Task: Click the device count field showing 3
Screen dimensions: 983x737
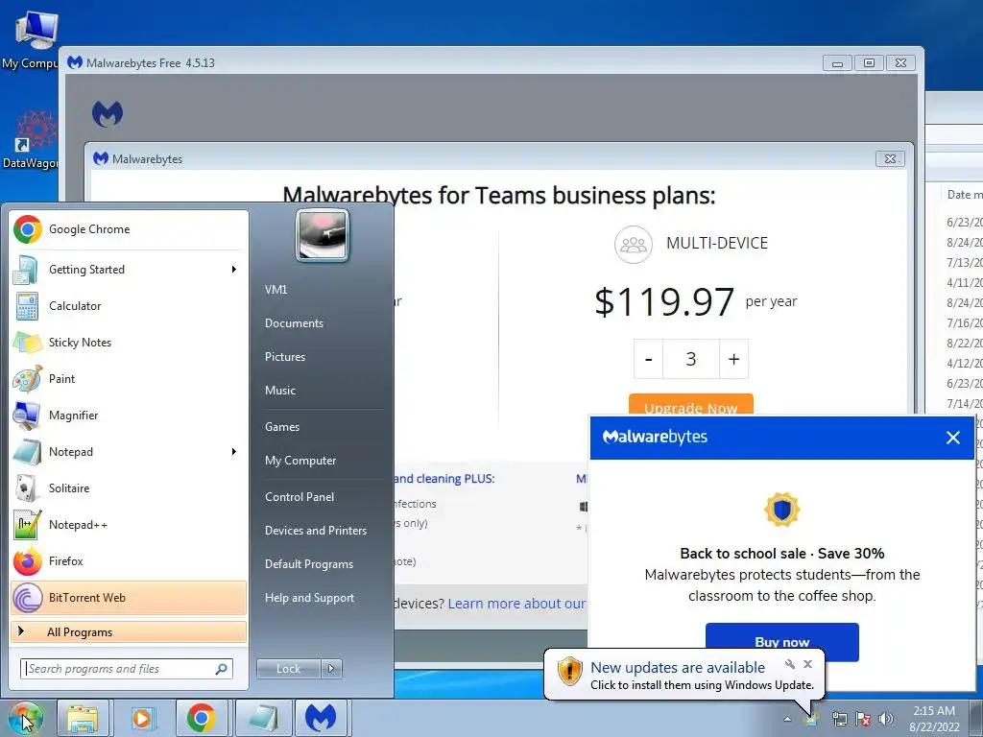Action: click(691, 359)
